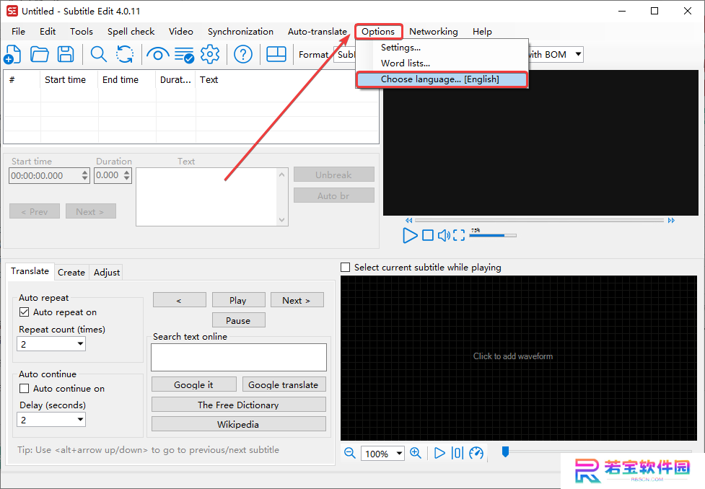Zoom in the waveform
The width and height of the screenshot is (705, 489).
pos(416,453)
